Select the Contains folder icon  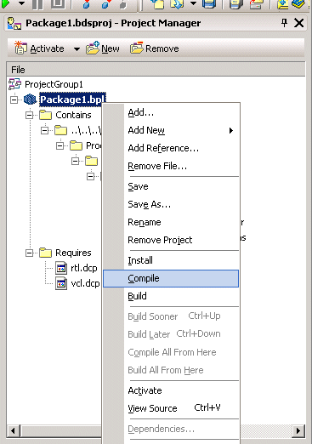tap(45, 115)
